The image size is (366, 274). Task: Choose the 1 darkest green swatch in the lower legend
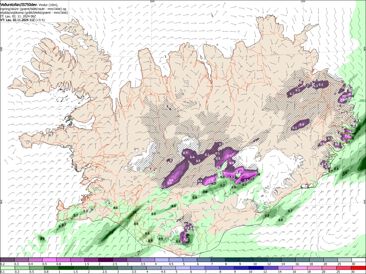point(65,268)
